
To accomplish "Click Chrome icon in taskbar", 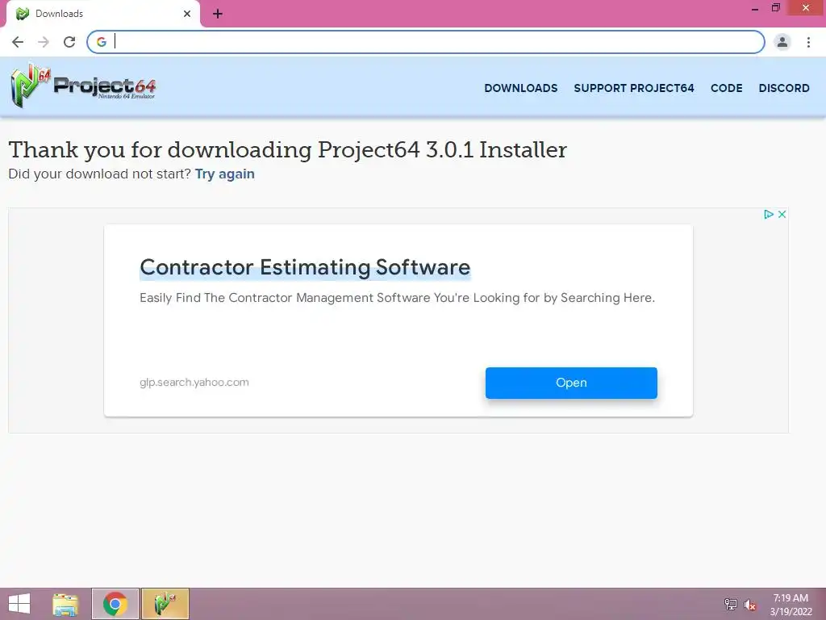I will [115, 604].
